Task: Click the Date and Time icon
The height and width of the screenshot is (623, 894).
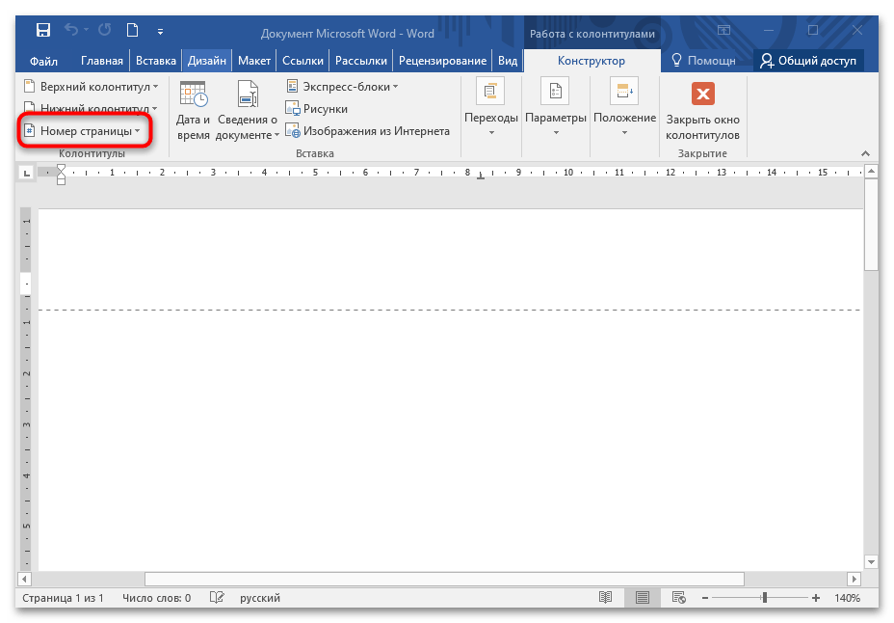Action: point(193,111)
